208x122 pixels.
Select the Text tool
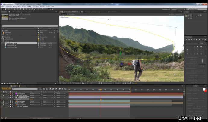26,9
